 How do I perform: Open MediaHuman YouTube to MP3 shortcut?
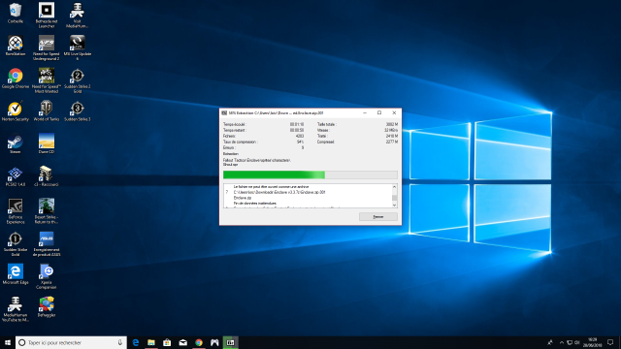coord(16,309)
